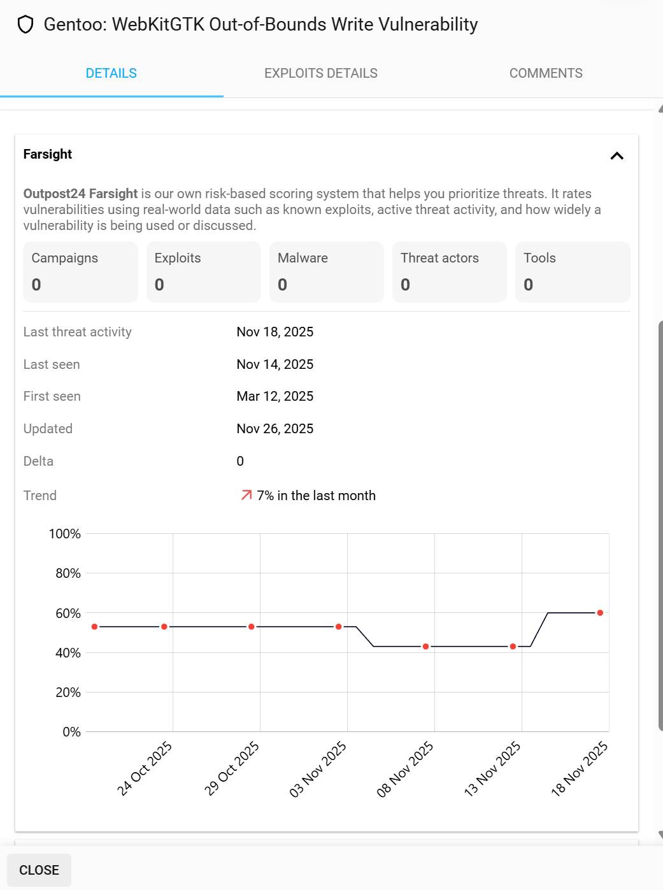
Task: Click the shield icon beside the vulnerability title
Action: [x=25, y=25]
